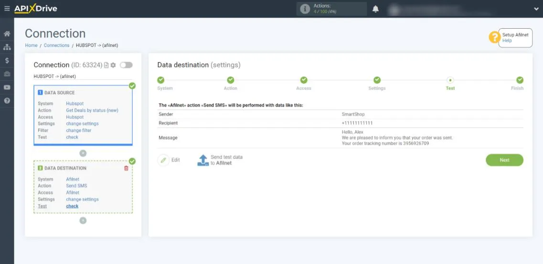Viewport: 543px width, 264px height.
Task: Add a step below Data Destination block
Action: tap(83, 220)
